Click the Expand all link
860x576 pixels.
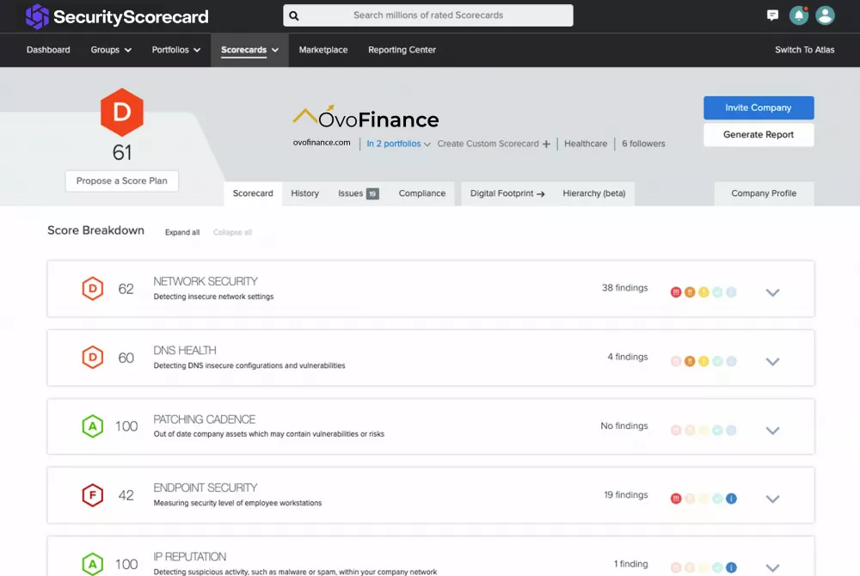click(182, 232)
